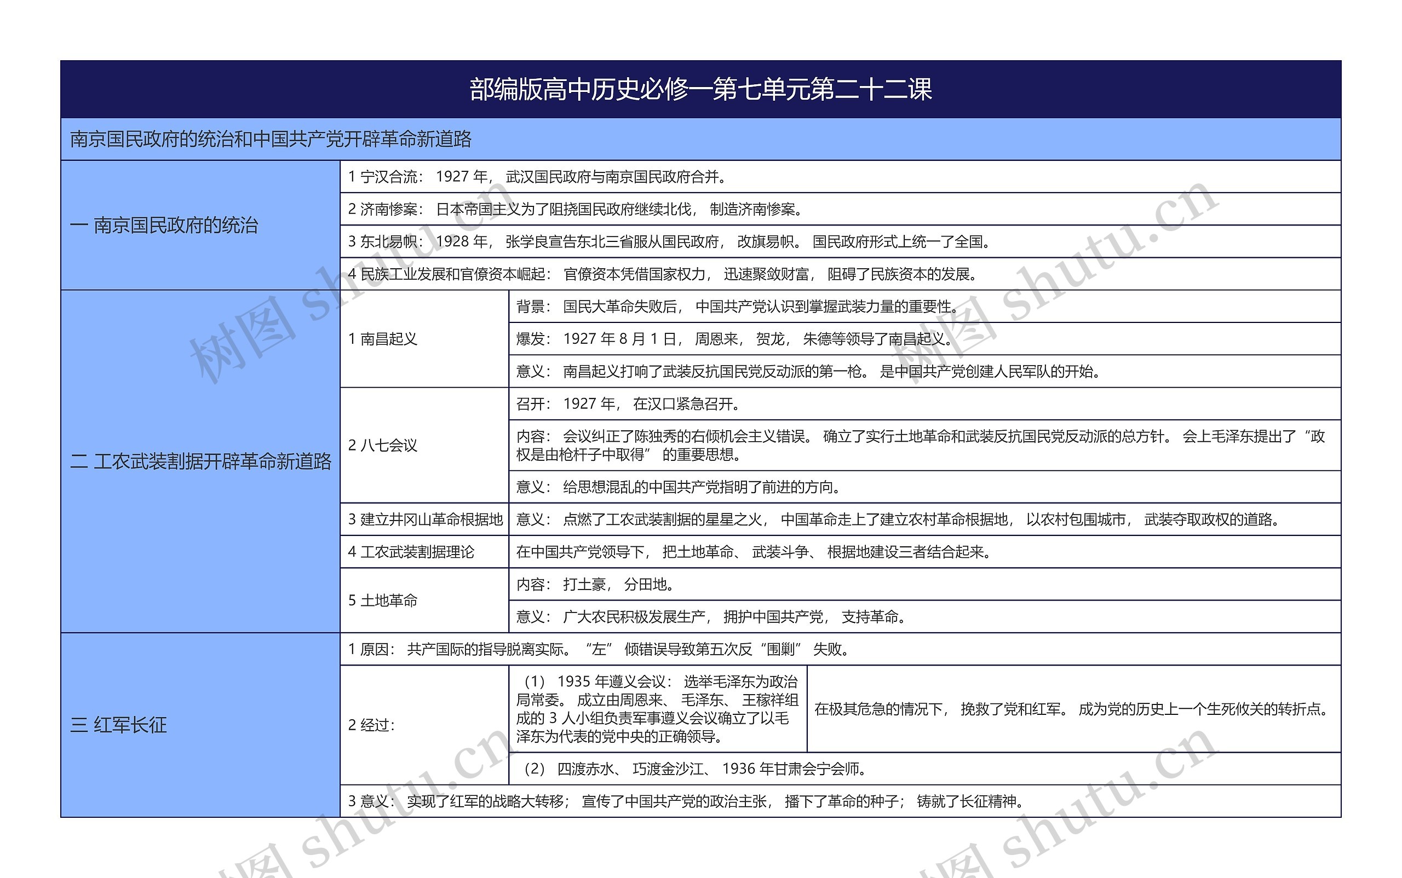Click (2) 四渡赤水、巧渡金沙江 row
Screen dimensions: 1402x878
925,769
